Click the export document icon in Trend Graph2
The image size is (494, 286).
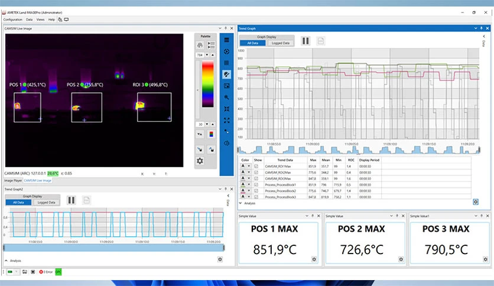86,200
